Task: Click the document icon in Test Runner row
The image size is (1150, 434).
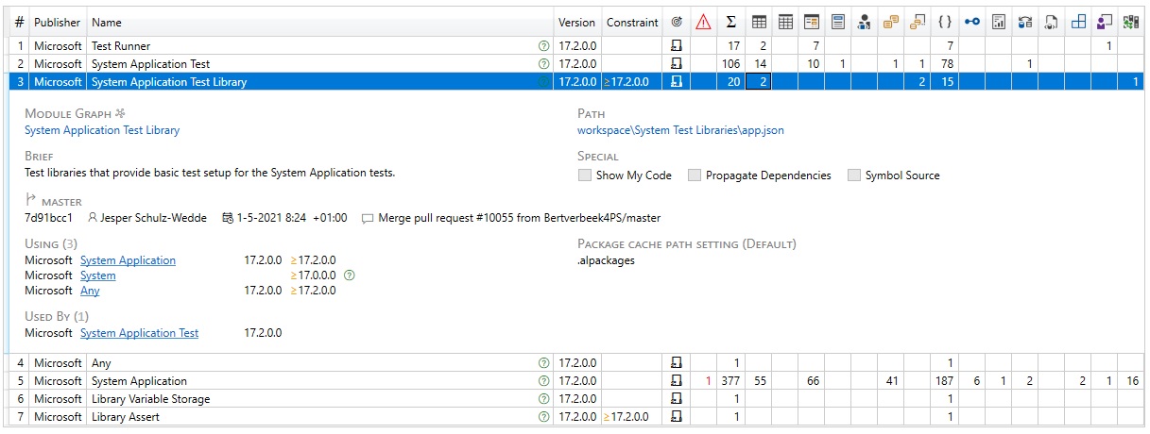Action: [676, 45]
